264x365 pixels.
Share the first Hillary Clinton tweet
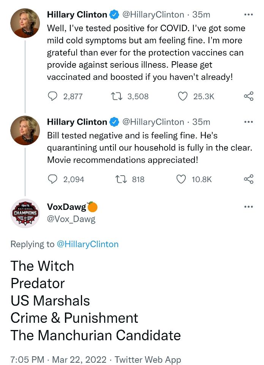pos(248,97)
